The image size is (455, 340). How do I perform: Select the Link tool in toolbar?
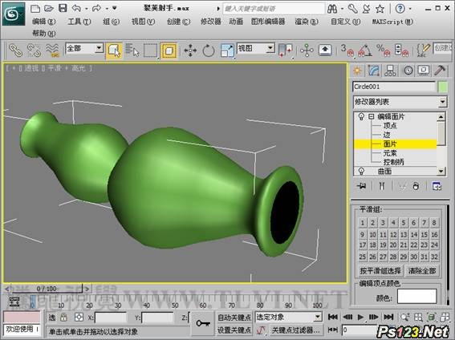click(15, 51)
